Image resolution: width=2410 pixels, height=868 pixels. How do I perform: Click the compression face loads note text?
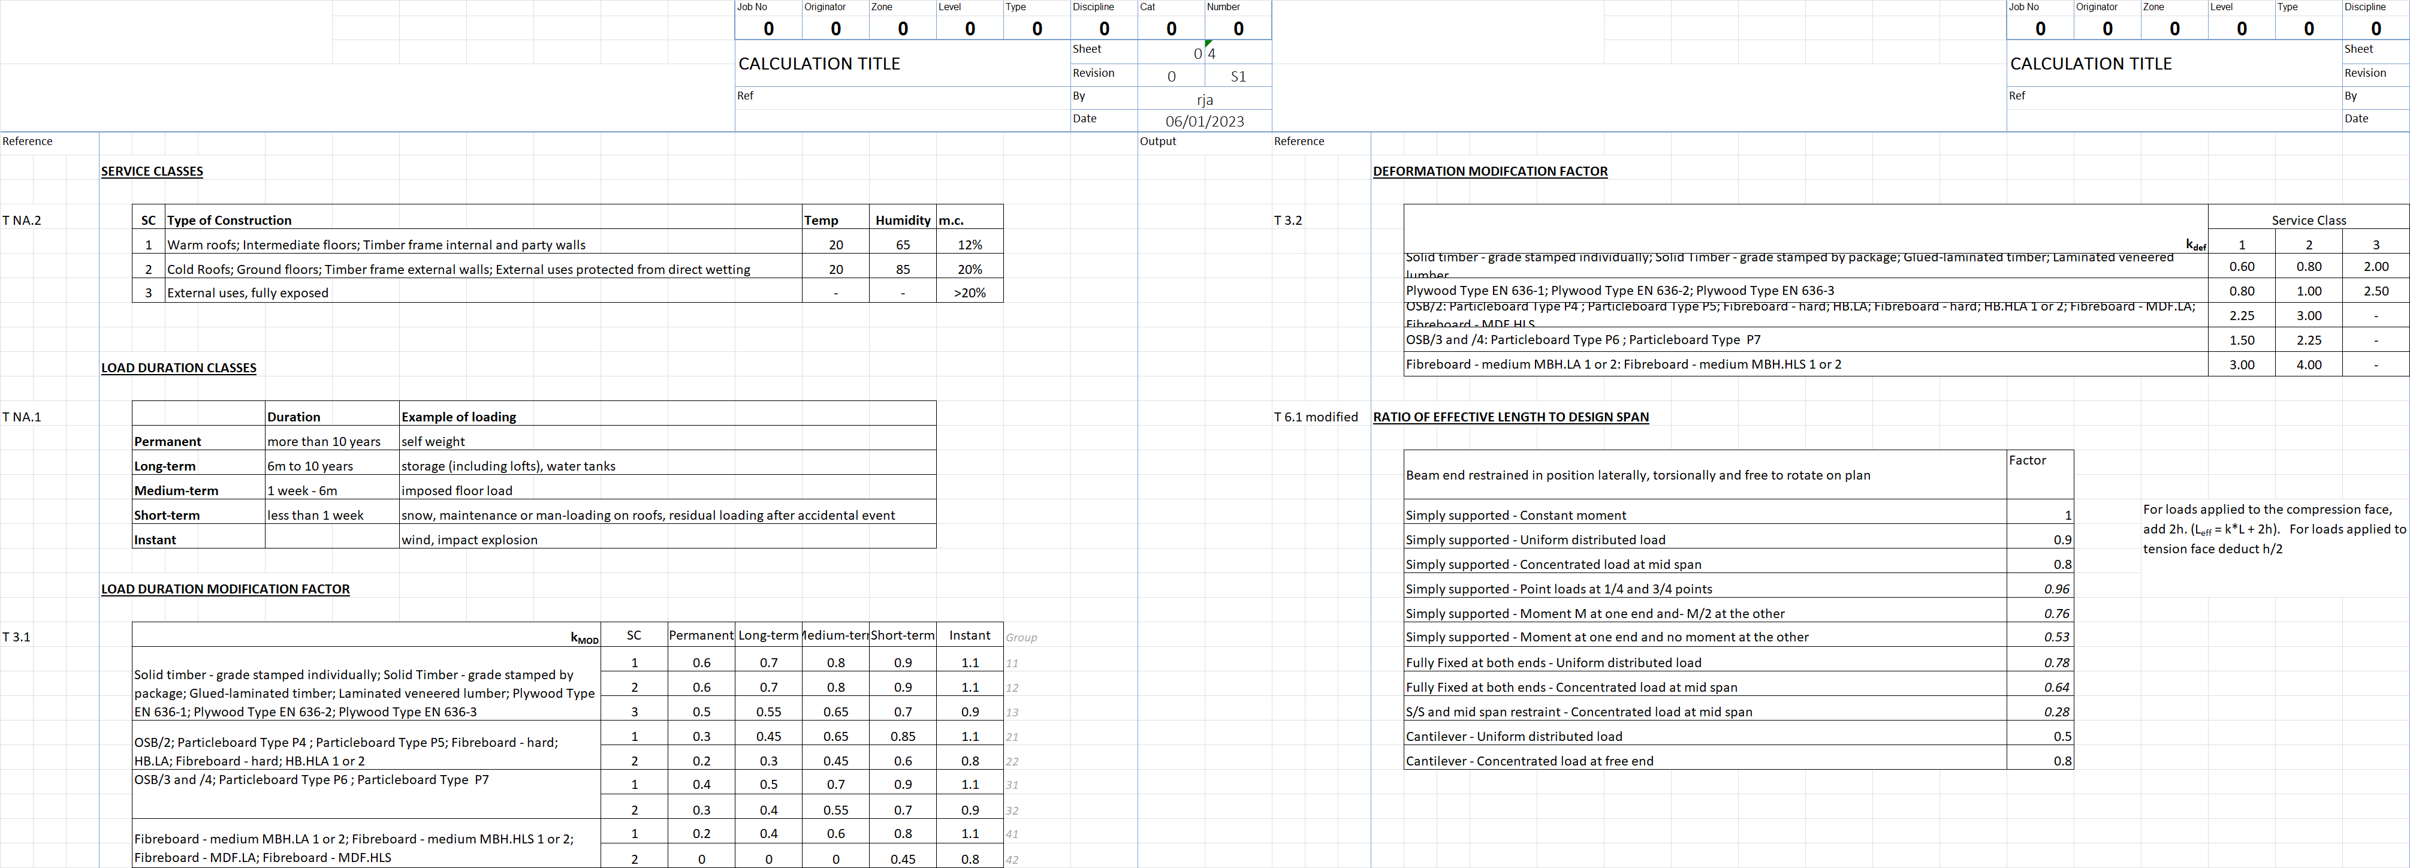(2273, 529)
